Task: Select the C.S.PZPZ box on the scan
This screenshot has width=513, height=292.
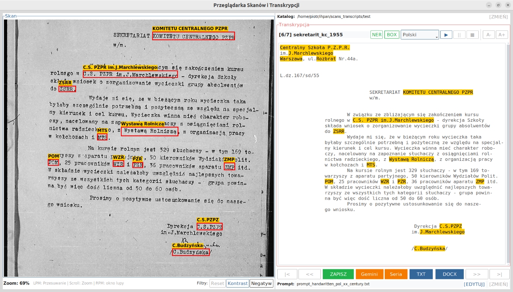Action: 209,226
